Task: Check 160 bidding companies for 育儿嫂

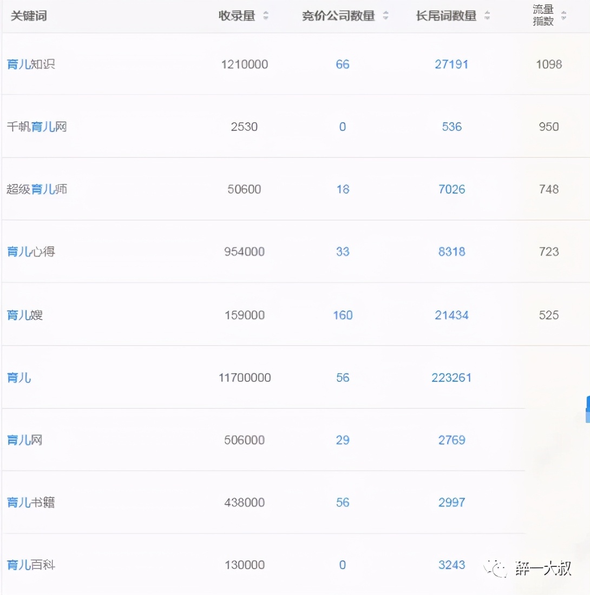Action: tap(342, 315)
